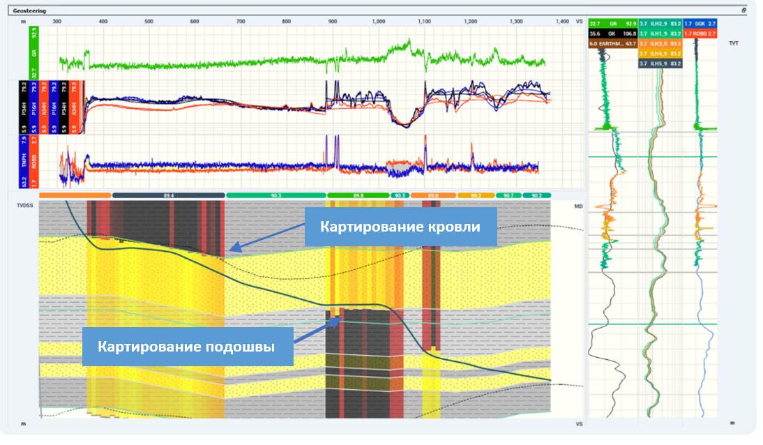763x445 pixels.
Task: Select the bright green 89.8 segment bar
Action: (358, 195)
